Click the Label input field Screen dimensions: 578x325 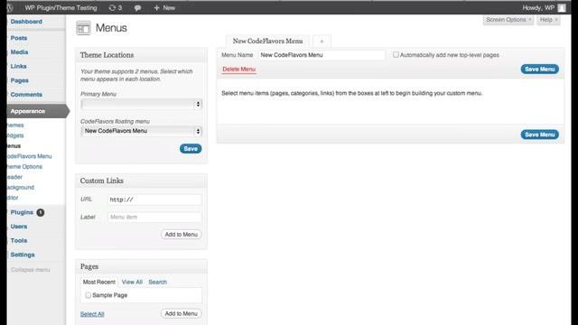(154, 217)
